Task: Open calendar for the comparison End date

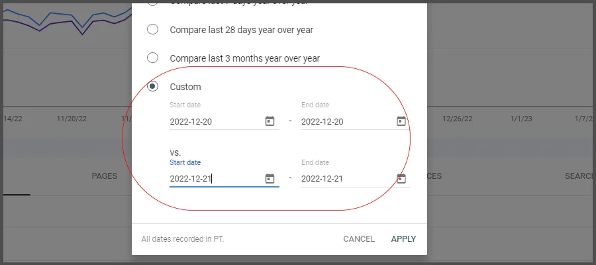Action: (x=401, y=178)
